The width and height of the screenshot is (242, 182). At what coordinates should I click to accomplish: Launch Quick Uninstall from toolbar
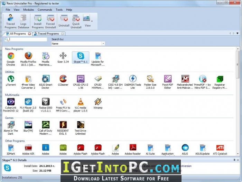[76, 21]
